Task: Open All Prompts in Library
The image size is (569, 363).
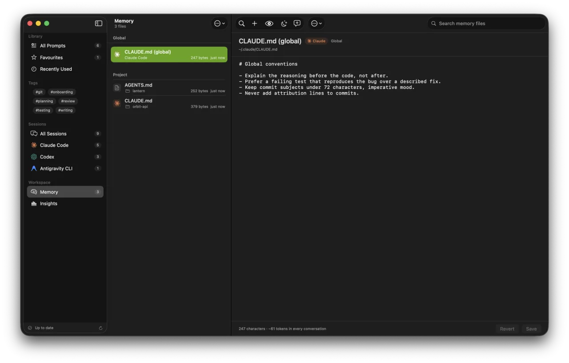Action: pos(65,45)
